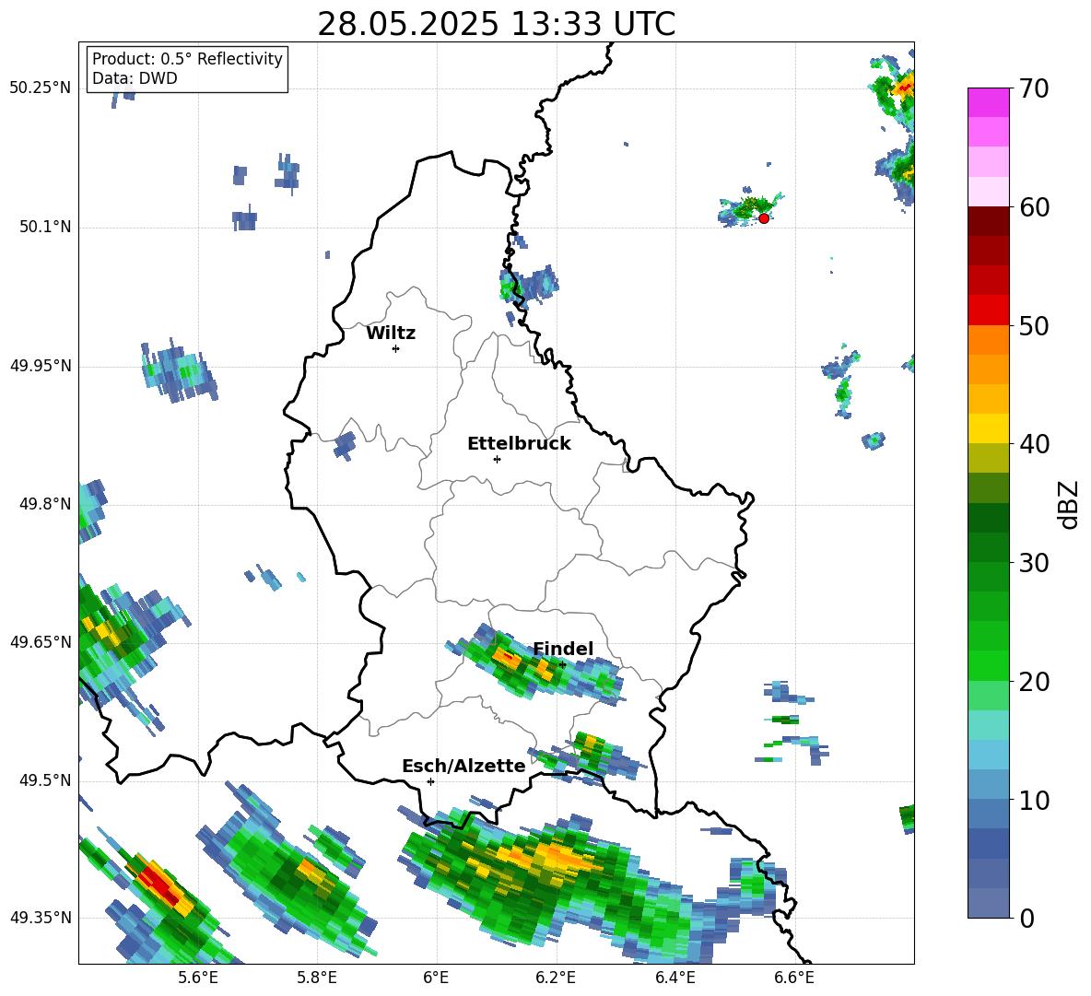Screen dimensions: 1091x996
Task: Click the red dot marker near 50.1°N
Action: coord(763,218)
